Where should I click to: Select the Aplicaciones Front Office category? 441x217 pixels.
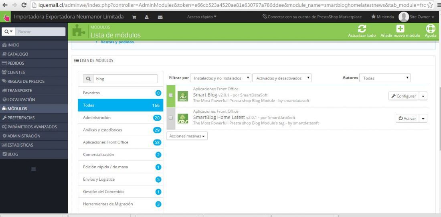120,142
